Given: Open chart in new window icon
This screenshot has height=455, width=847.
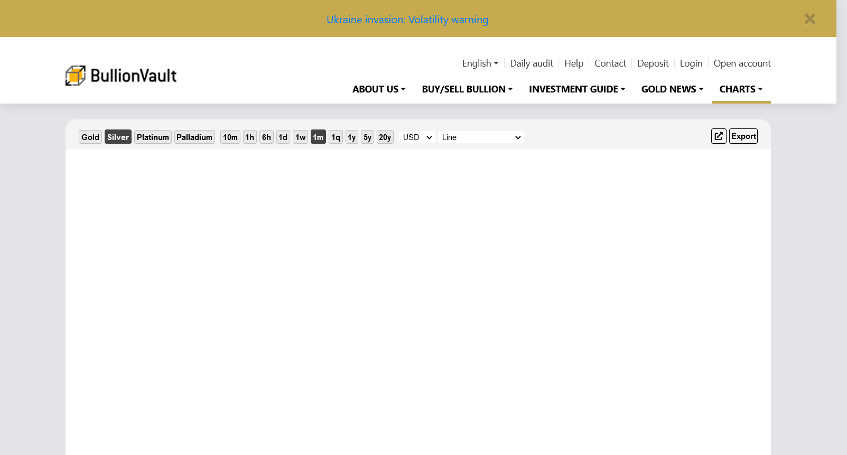Looking at the screenshot, I should pyautogui.click(x=719, y=136).
